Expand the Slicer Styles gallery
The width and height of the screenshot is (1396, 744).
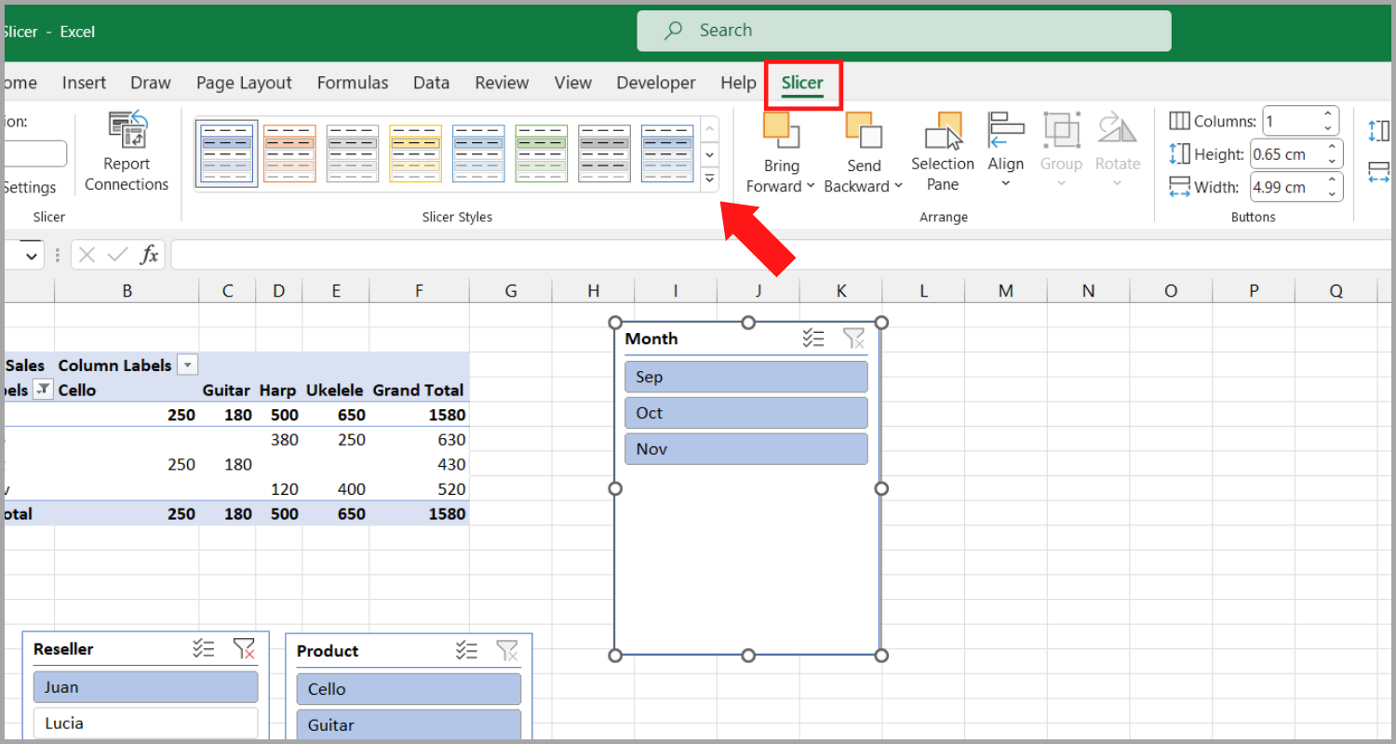(709, 179)
